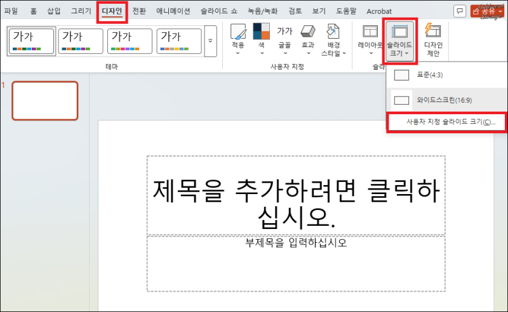Choose 표준(4:3) slide size
The height and width of the screenshot is (312, 508).
[447, 75]
